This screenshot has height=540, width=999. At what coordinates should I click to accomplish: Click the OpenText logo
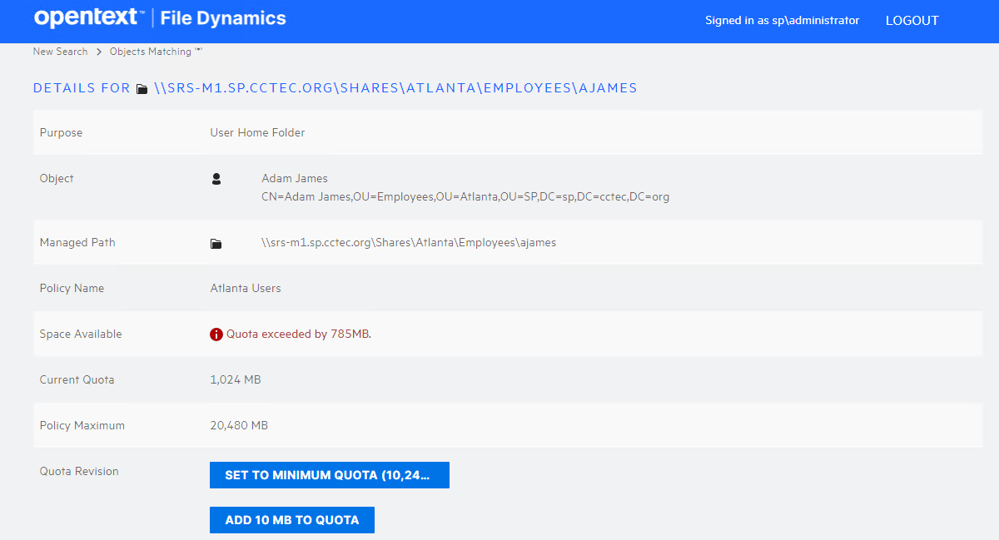click(x=89, y=18)
